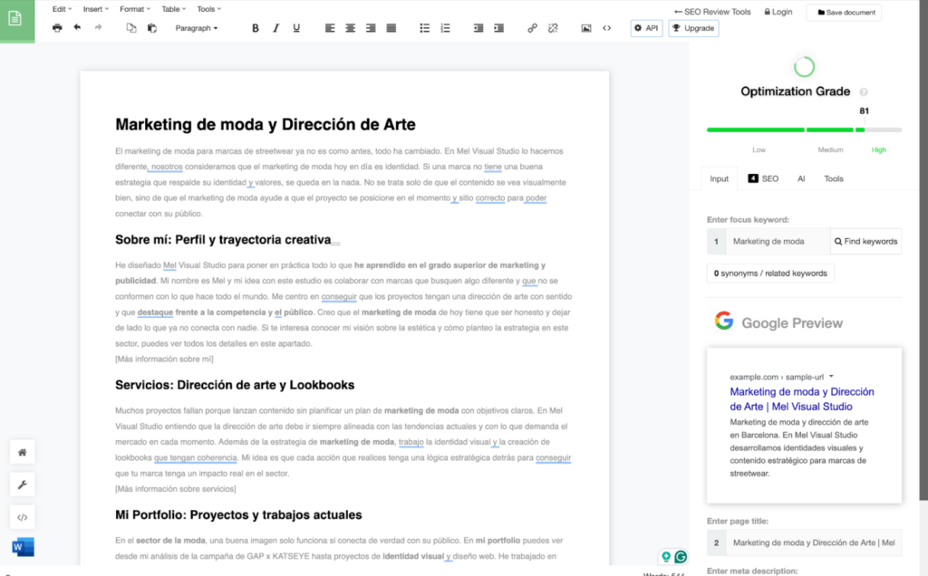928x576 pixels.
Task: Click the insert image icon
Action: (x=586, y=28)
